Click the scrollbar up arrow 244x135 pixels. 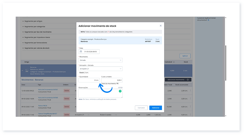click(226, 18)
